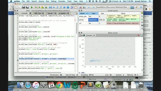Sort variables by Size column header
The height and width of the screenshot is (91, 161).
point(102,13)
